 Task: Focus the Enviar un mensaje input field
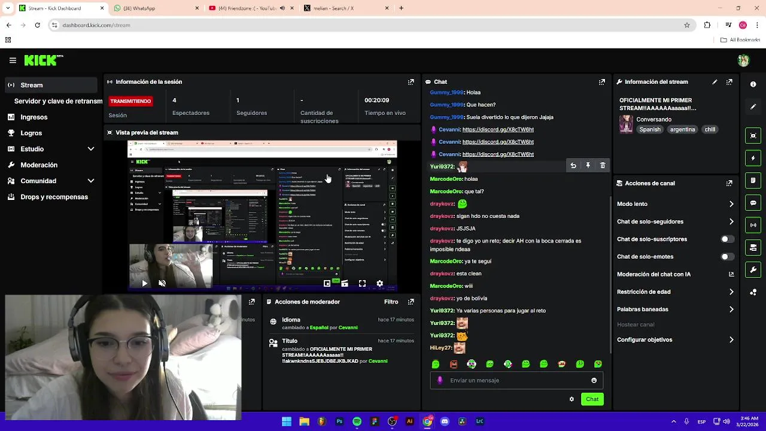(x=518, y=380)
